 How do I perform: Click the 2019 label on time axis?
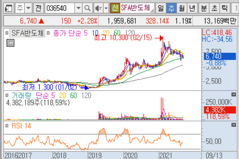pos(95,155)
